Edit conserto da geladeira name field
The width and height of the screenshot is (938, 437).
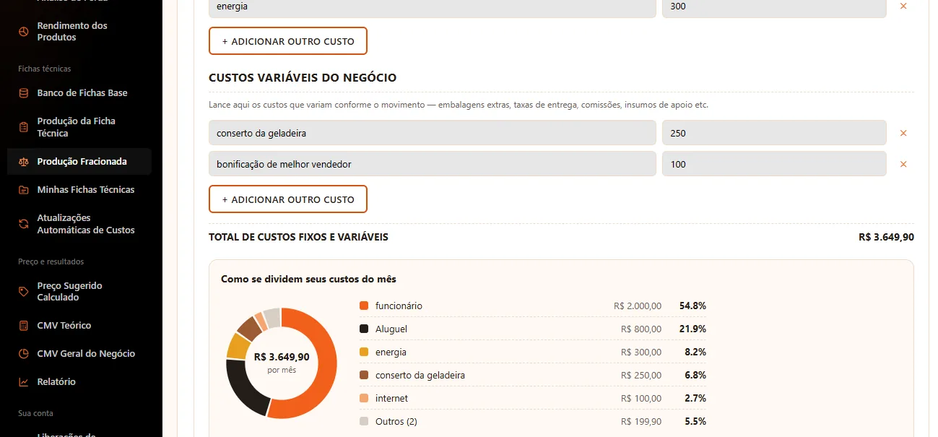tap(433, 133)
